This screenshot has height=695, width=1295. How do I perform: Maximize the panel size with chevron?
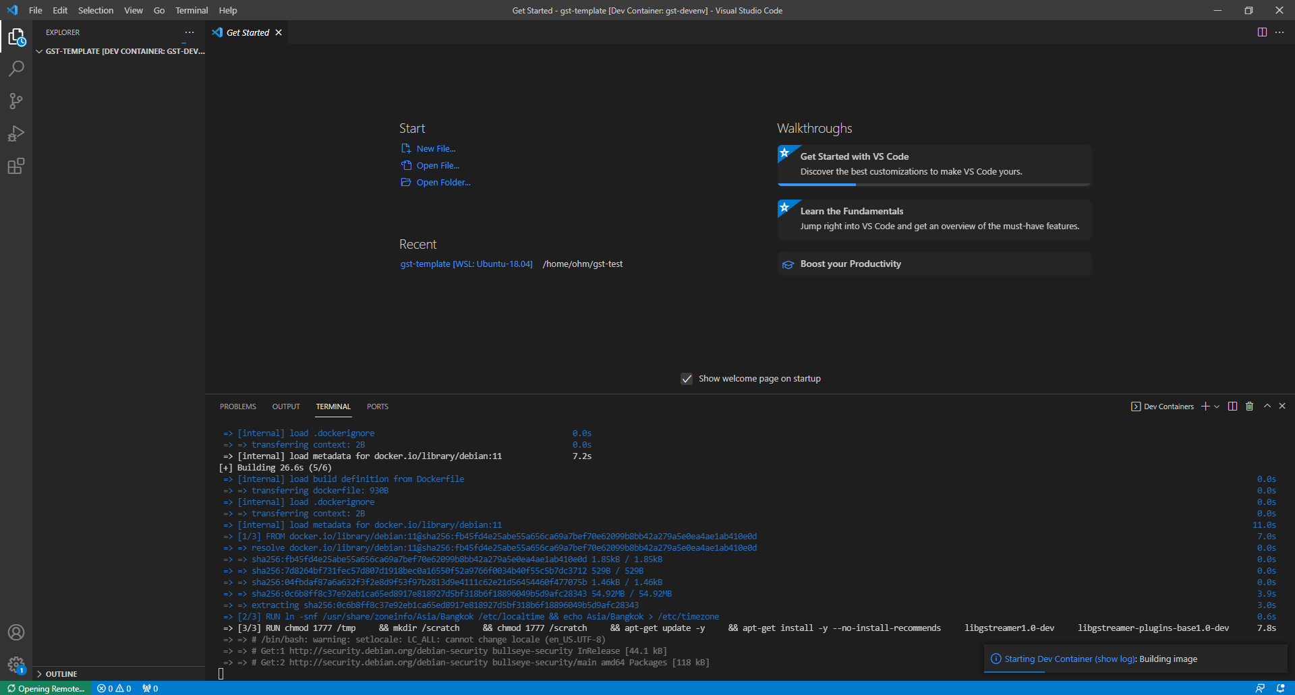point(1267,406)
